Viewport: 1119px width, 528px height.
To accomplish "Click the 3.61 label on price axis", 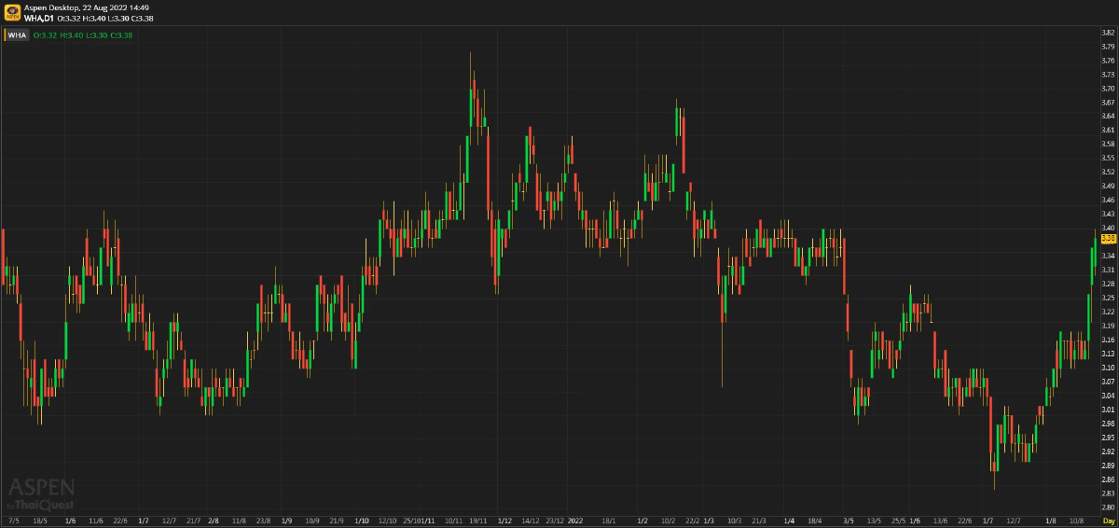I will click(1109, 130).
